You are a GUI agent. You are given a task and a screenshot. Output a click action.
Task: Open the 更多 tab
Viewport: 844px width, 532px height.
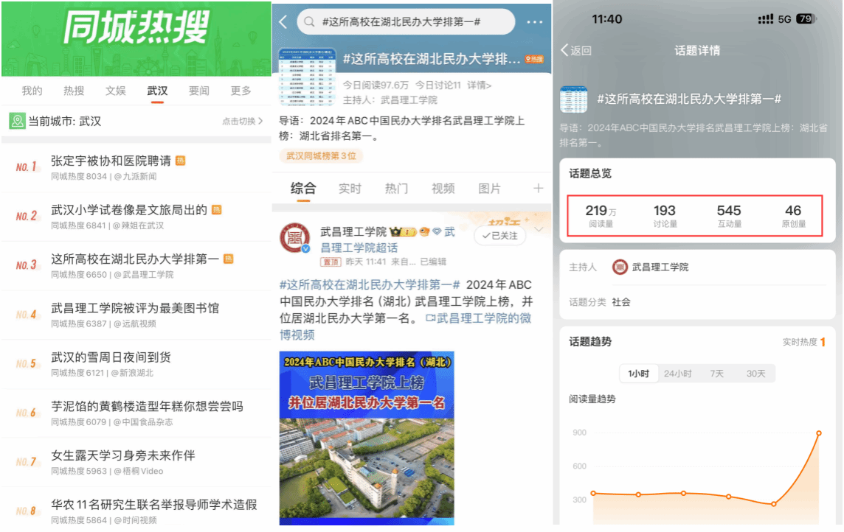(x=241, y=91)
